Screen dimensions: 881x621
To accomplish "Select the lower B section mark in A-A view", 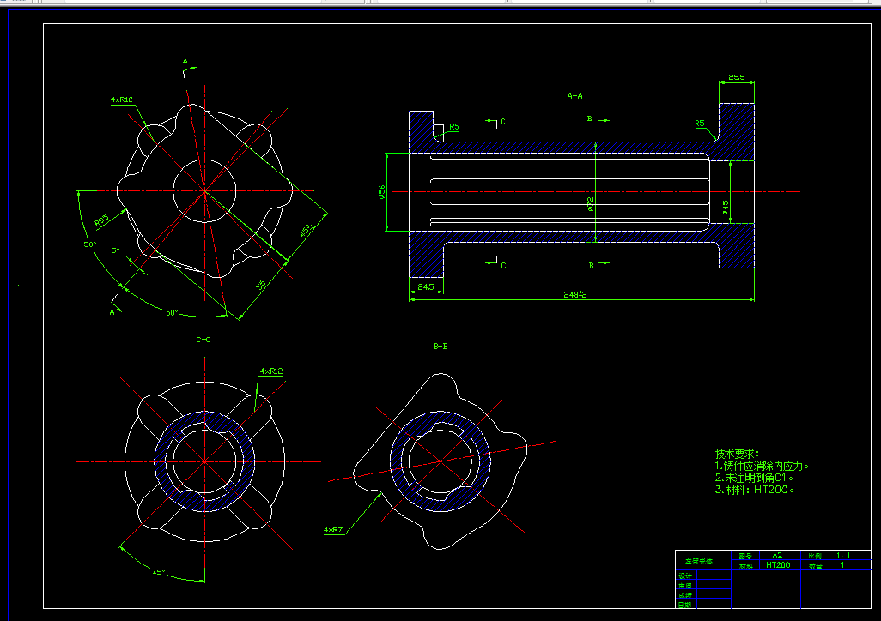I will tap(591, 266).
